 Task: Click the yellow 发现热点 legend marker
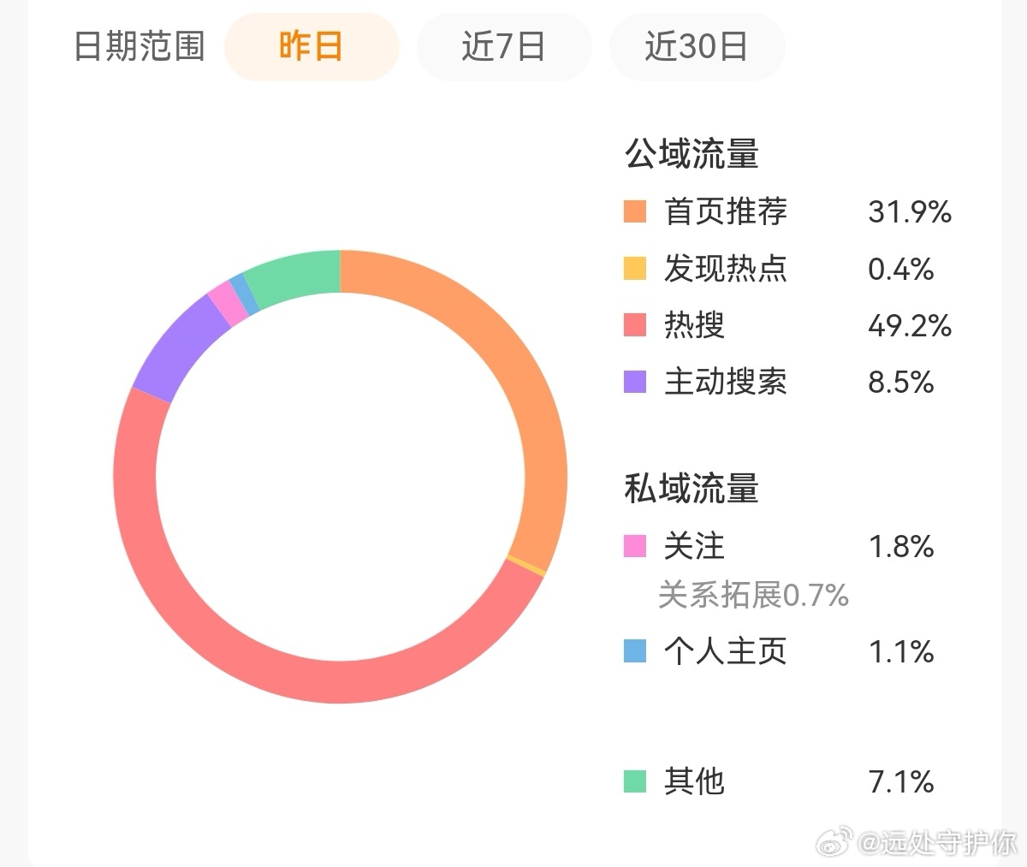pyautogui.click(x=634, y=269)
